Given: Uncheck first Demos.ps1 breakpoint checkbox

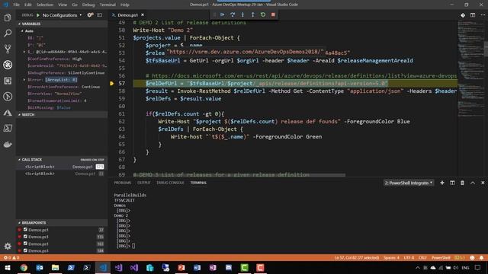Looking at the screenshot, I should (x=25, y=230).
